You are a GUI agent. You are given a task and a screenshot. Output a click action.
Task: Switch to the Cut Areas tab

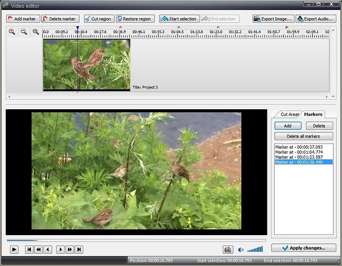point(289,114)
